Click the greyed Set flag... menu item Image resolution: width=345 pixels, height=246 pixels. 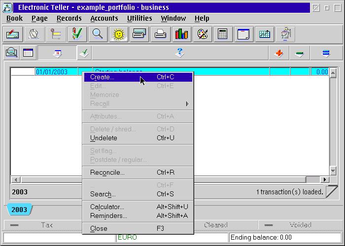[x=138, y=151]
